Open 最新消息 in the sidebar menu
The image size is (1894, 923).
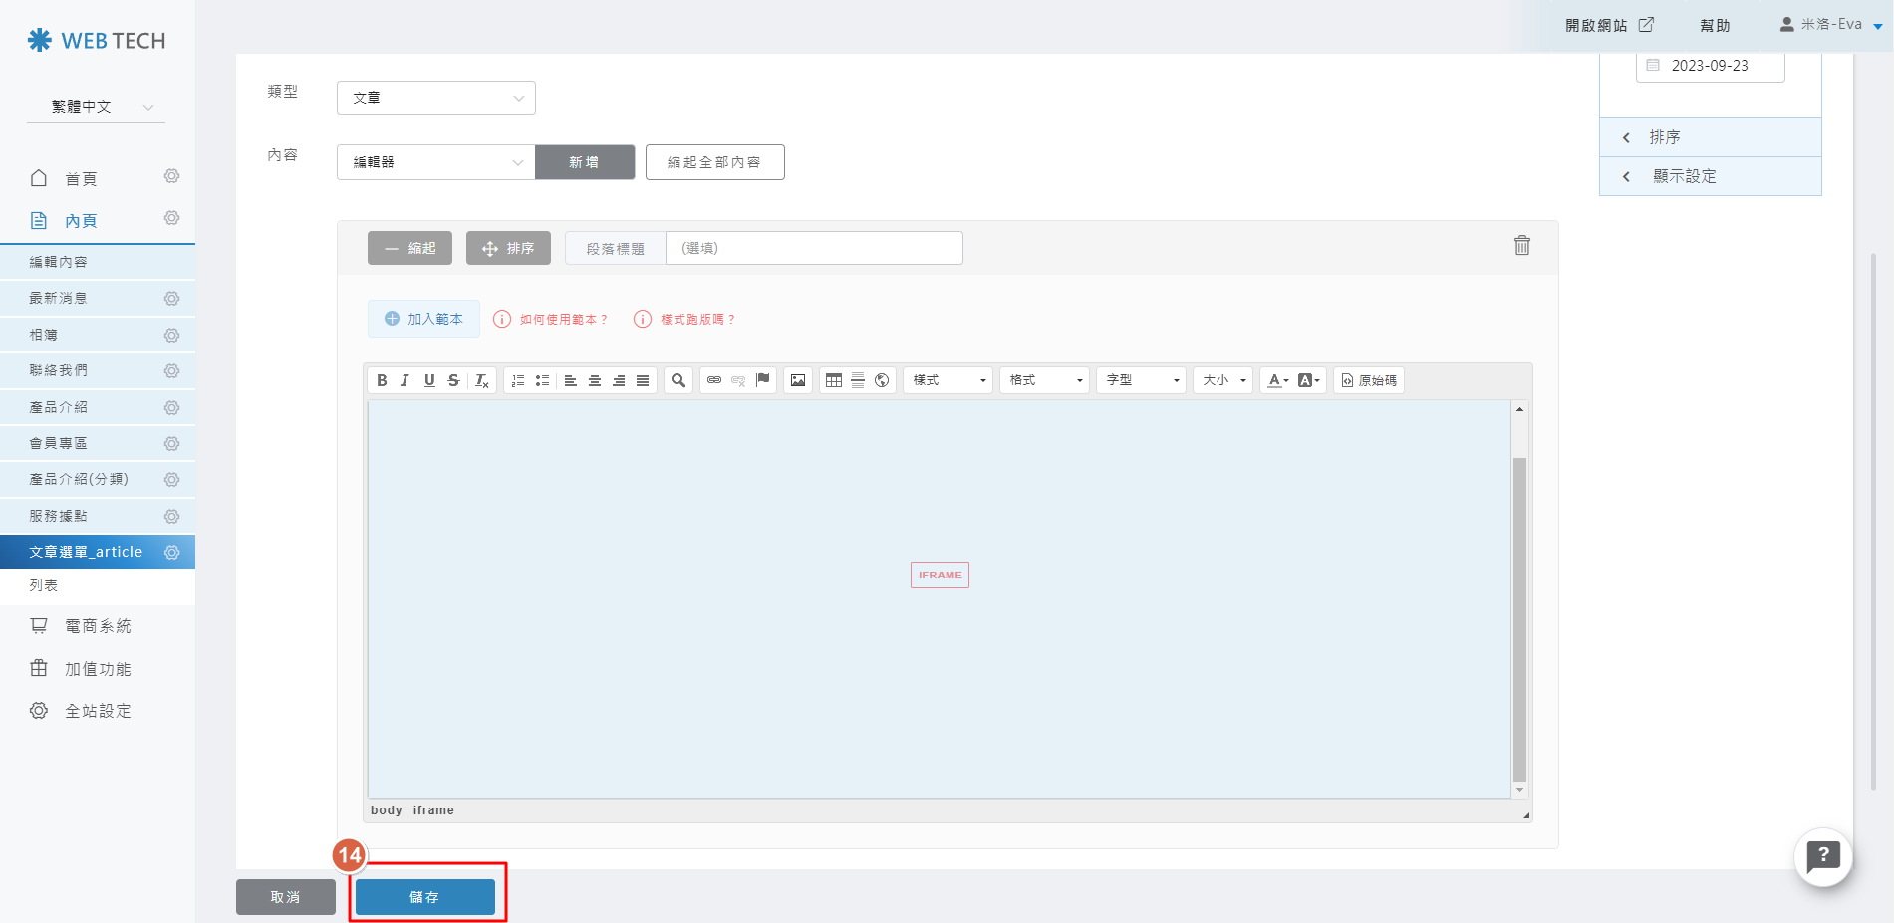(58, 298)
